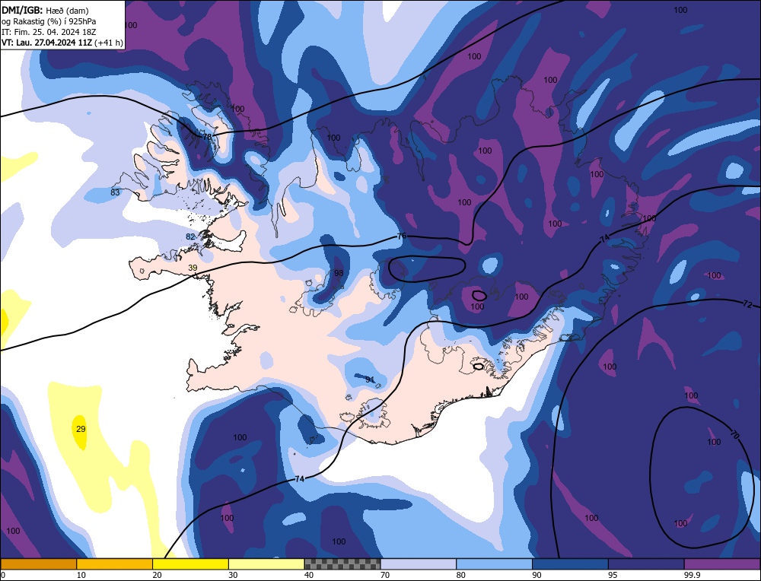Pick the light blue 80–90 legend swatch
Screen dimensions: 761x581
(x=495, y=564)
